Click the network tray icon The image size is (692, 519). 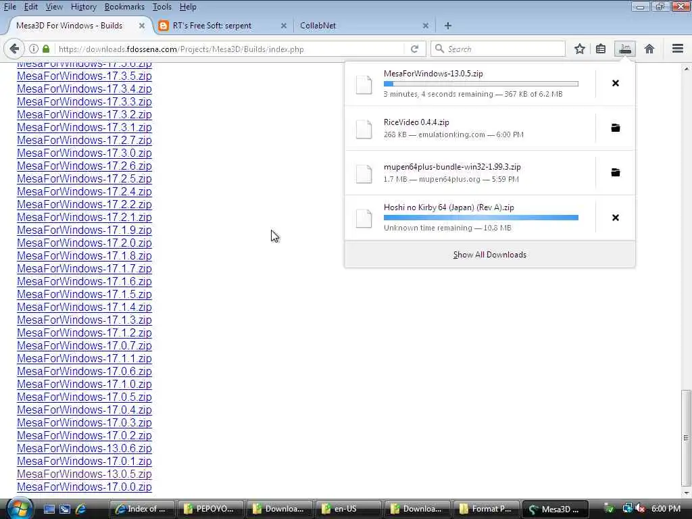(x=627, y=508)
